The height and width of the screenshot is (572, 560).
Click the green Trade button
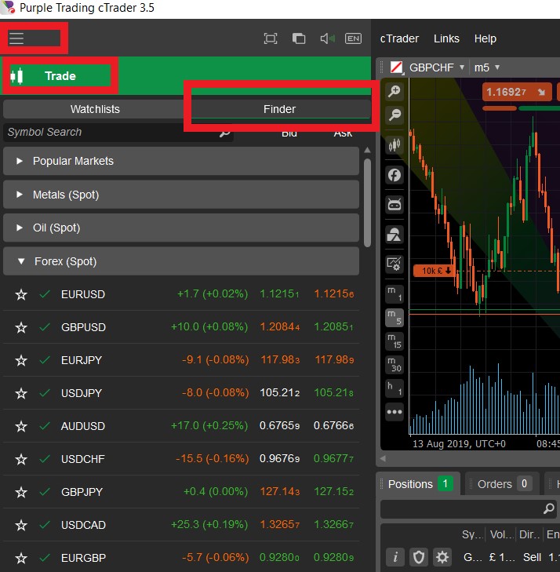click(x=60, y=76)
